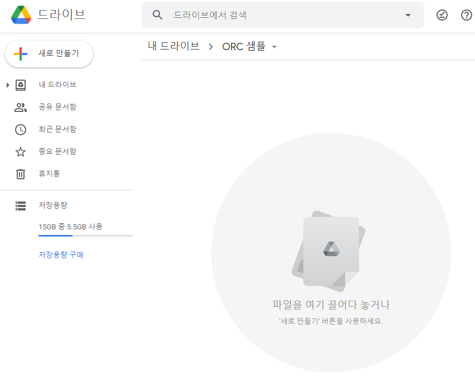Screen dimensions: 475x388
Task: Click '파일을 여기 끌어다 놓거나' text
Action: tap(331, 304)
